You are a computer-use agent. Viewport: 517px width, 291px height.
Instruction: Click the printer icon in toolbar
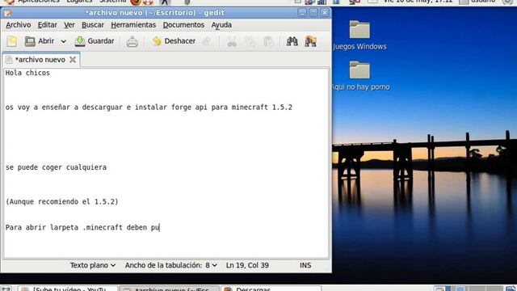point(132,41)
